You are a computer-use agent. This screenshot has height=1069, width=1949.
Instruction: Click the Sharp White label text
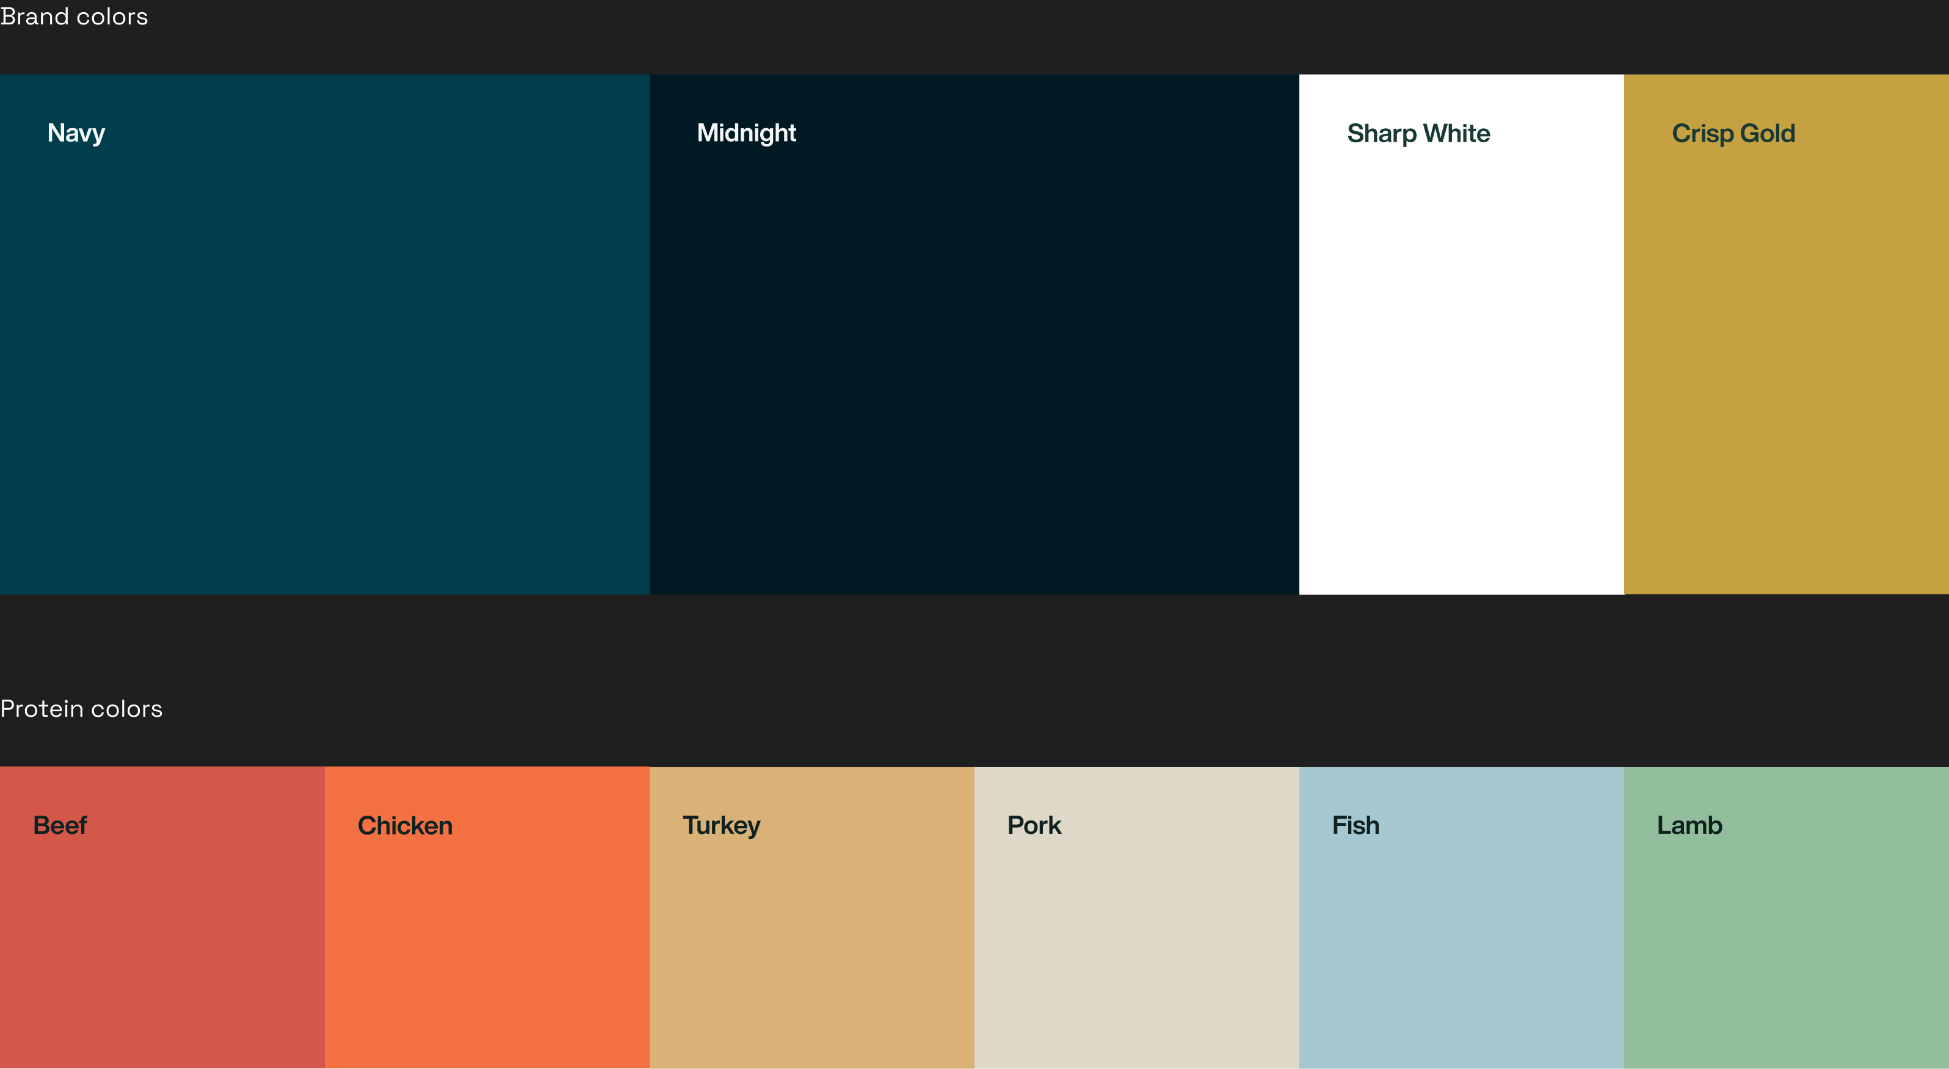pos(1418,133)
